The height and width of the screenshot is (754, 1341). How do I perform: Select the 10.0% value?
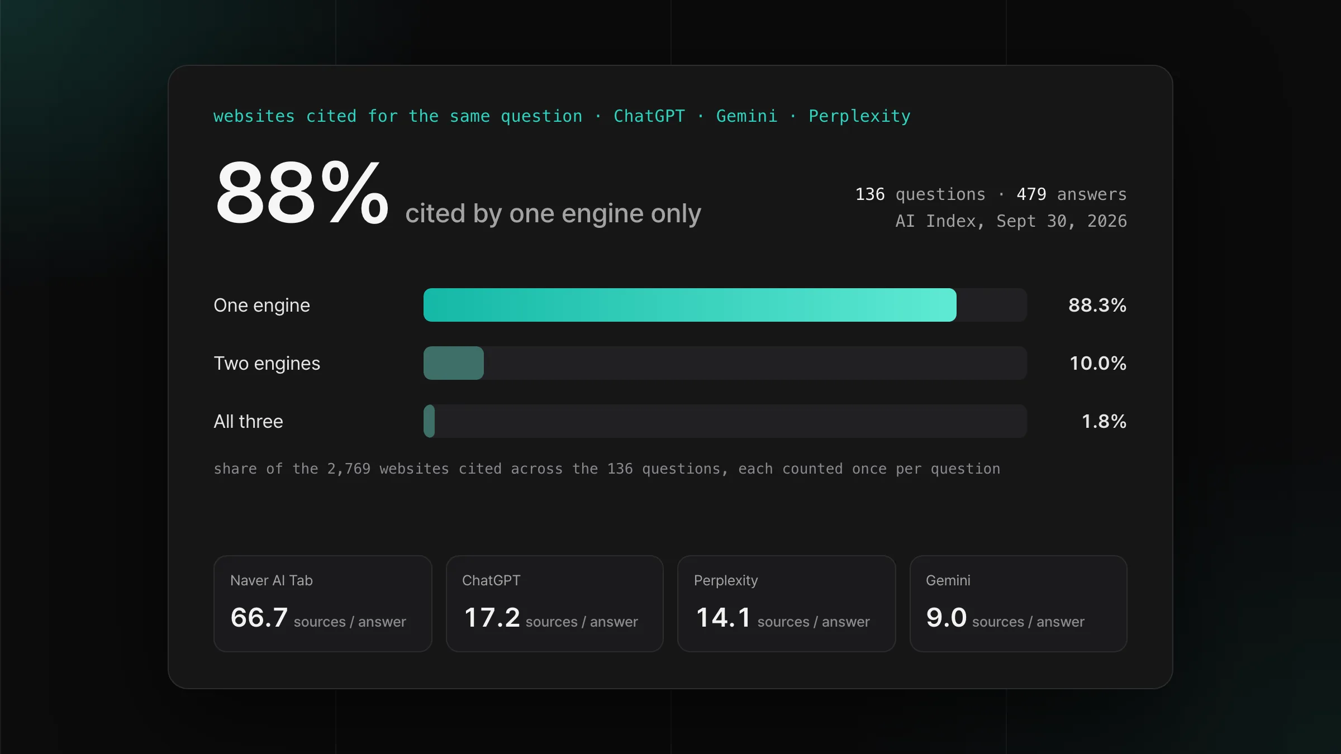click(1098, 363)
